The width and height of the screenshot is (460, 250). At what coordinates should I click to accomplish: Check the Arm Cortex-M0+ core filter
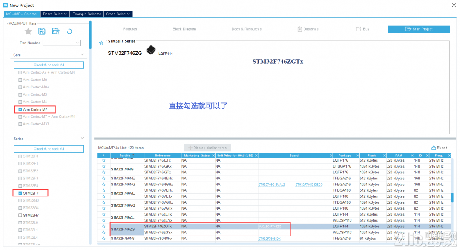[x=20, y=87]
